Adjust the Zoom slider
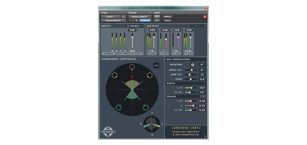 tap(191, 79)
